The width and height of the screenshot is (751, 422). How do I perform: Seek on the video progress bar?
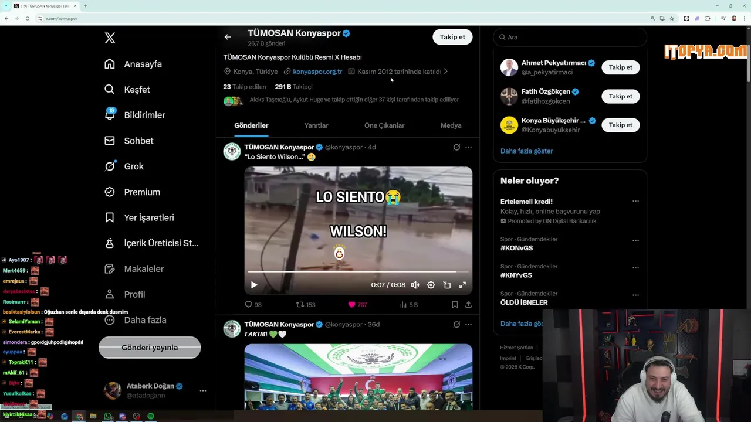[358, 272]
